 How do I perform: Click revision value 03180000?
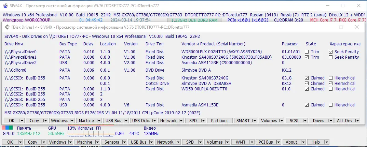pos(291,57)
